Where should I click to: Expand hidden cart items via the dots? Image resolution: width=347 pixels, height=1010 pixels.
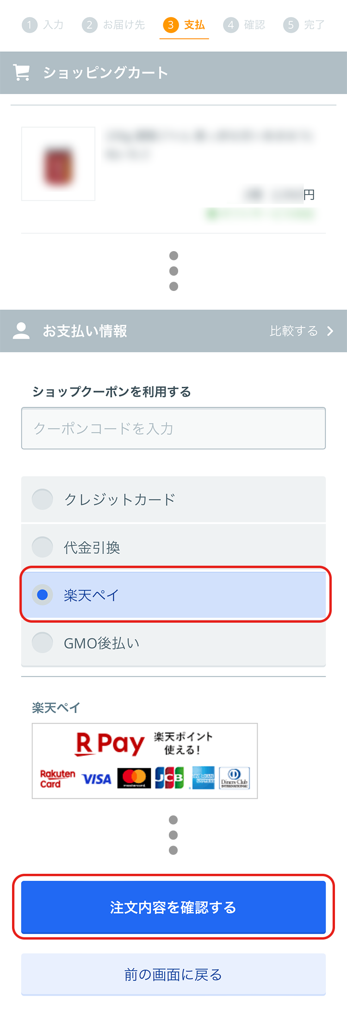[x=173, y=271]
